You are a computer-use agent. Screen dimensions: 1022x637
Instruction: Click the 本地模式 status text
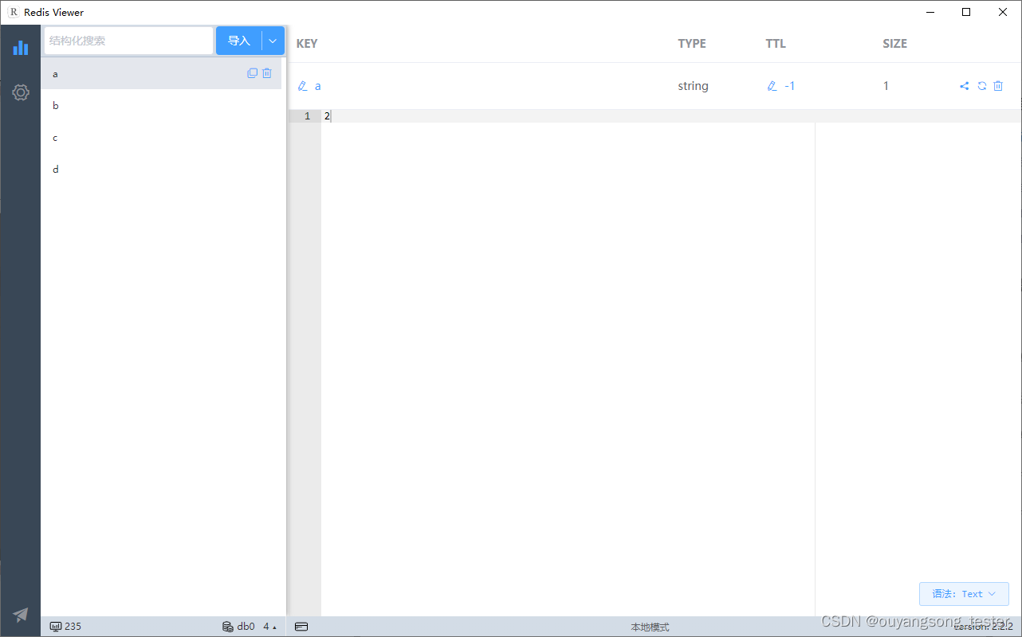click(650, 627)
